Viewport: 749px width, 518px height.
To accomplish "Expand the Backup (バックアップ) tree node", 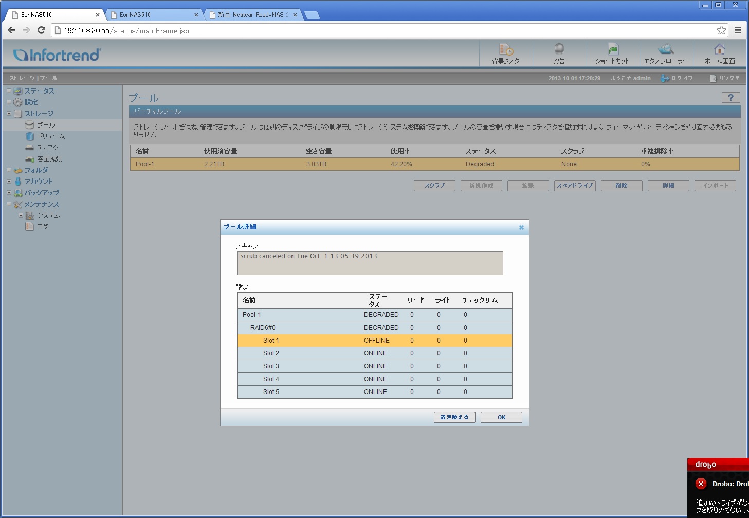I will [9, 193].
